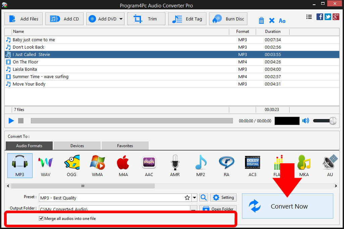
Task: Click the AMR microphone format icon
Action: click(175, 164)
